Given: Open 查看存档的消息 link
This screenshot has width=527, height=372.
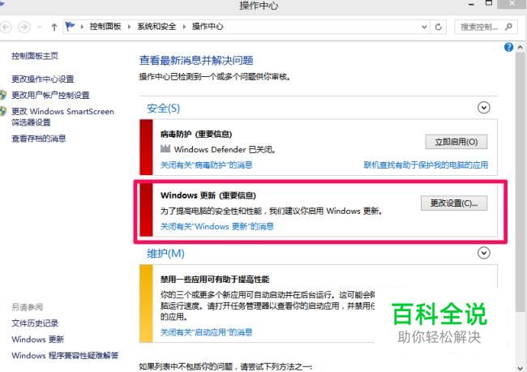Looking at the screenshot, I should point(39,139).
